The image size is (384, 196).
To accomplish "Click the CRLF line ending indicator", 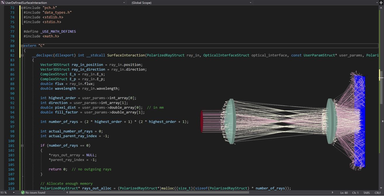I will pos(378,193).
